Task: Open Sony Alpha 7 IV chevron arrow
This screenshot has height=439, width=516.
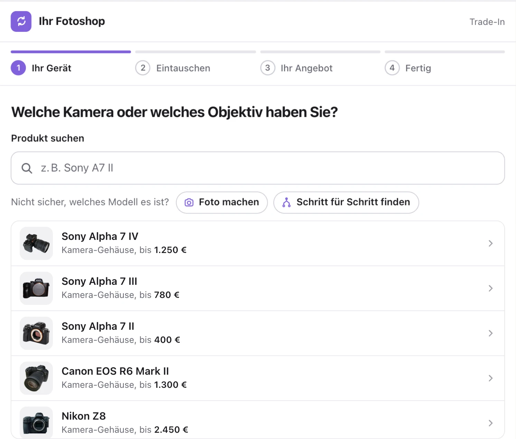Action: (x=490, y=243)
